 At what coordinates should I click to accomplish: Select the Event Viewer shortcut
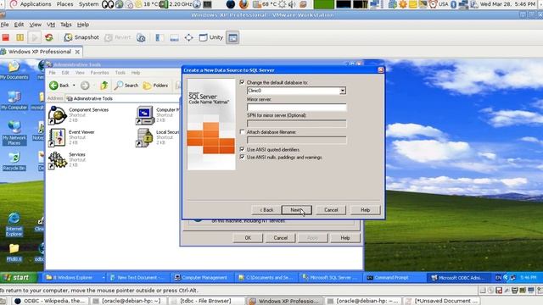[71, 137]
